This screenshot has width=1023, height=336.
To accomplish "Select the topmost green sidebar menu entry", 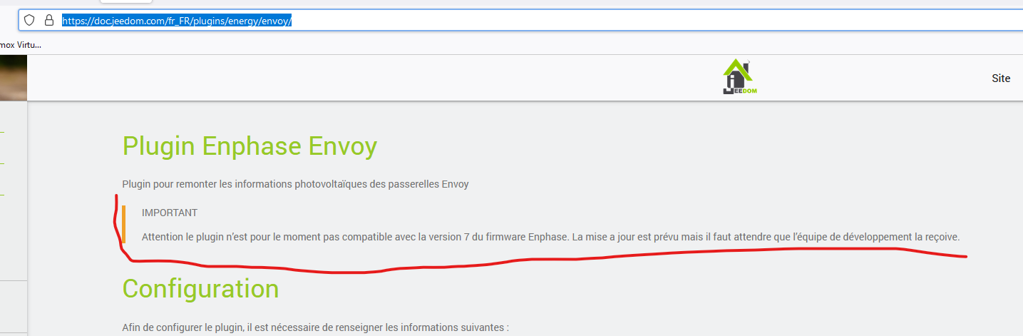I will 2,132.
